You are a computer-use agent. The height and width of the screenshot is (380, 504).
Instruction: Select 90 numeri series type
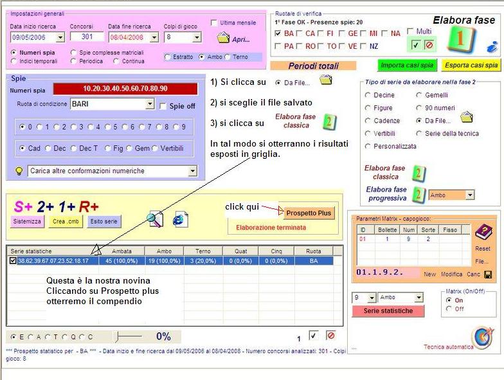click(419, 108)
